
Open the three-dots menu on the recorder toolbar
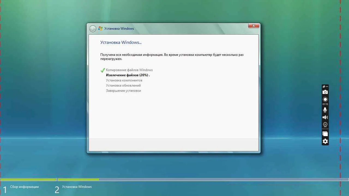[x=327, y=87]
